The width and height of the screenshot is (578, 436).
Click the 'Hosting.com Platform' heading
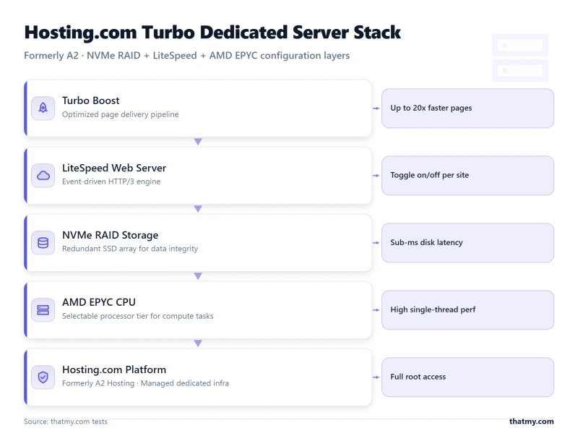[114, 369]
